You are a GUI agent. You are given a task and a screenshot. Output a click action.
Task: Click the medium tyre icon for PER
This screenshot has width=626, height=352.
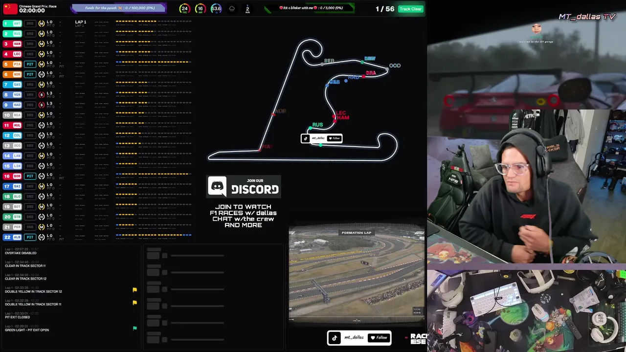click(42, 227)
